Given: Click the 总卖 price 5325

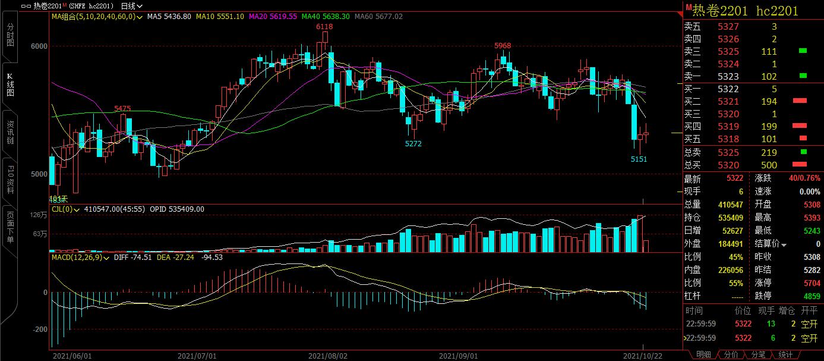Looking at the screenshot, I should 728,152.
